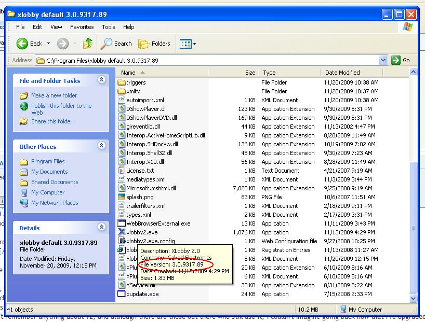This screenshot has width=425, height=322.
Task: Select the mediatypes.xml file name
Action: pyautogui.click(x=146, y=179)
